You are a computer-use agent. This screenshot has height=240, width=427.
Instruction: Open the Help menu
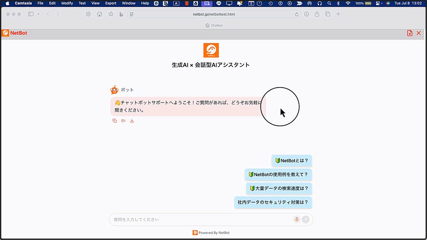coord(145,3)
